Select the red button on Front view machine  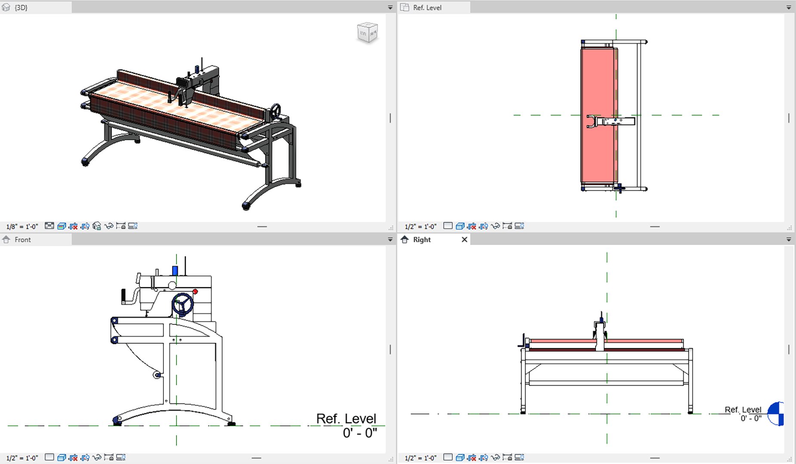(195, 292)
